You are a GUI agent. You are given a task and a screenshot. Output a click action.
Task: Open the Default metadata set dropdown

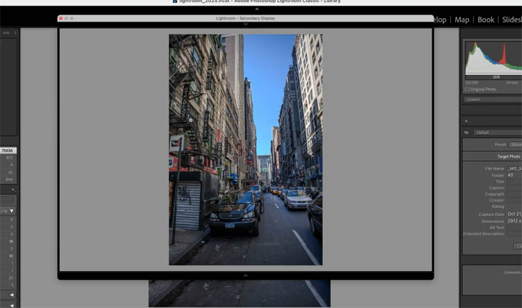point(497,132)
